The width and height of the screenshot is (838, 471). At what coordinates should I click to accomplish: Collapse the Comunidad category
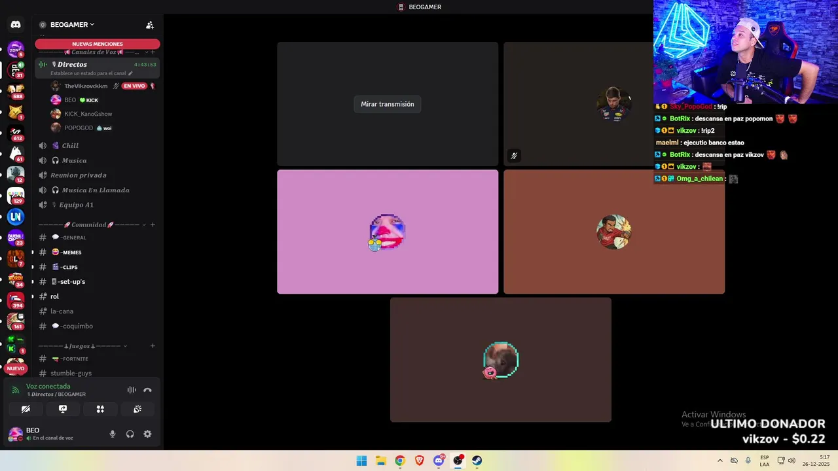click(143, 224)
